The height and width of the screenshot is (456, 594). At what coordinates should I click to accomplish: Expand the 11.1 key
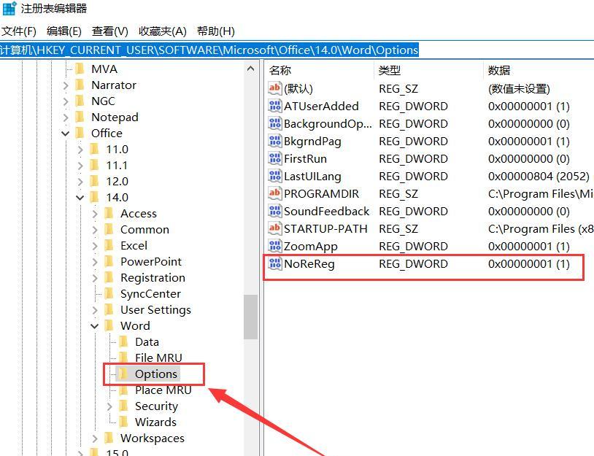point(80,166)
